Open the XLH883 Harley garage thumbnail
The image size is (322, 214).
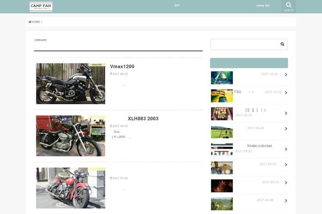tap(71, 136)
